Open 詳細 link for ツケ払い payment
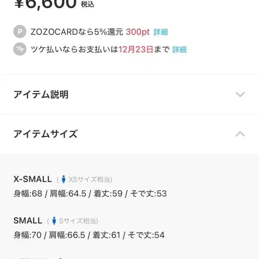Screen dimensions: 259x259 (179, 50)
